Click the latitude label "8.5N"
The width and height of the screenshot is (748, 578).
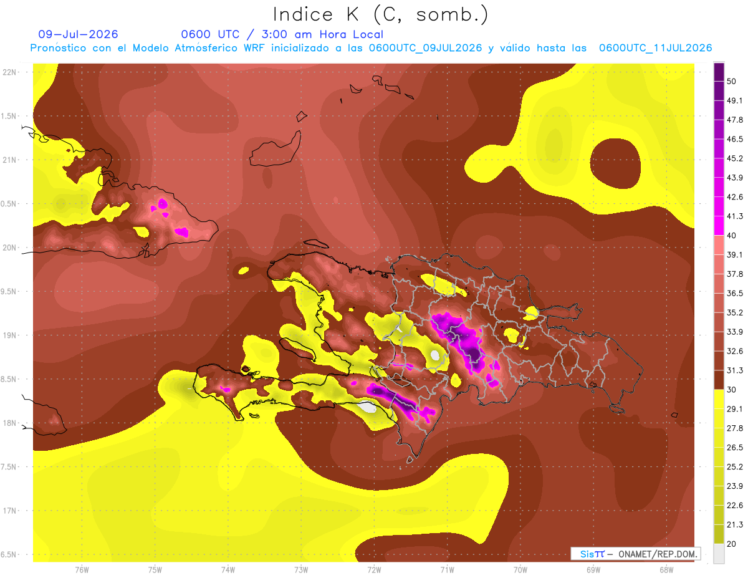pyautogui.click(x=9, y=379)
